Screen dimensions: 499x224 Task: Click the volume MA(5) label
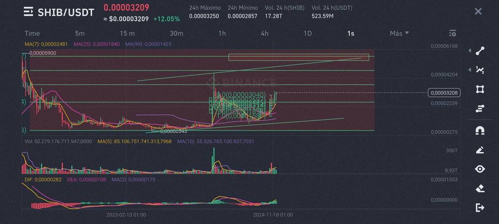134,141
